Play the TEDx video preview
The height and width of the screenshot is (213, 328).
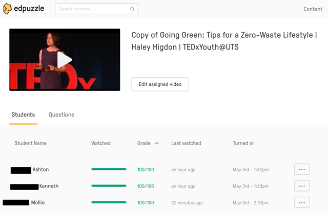(x=65, y=60)
